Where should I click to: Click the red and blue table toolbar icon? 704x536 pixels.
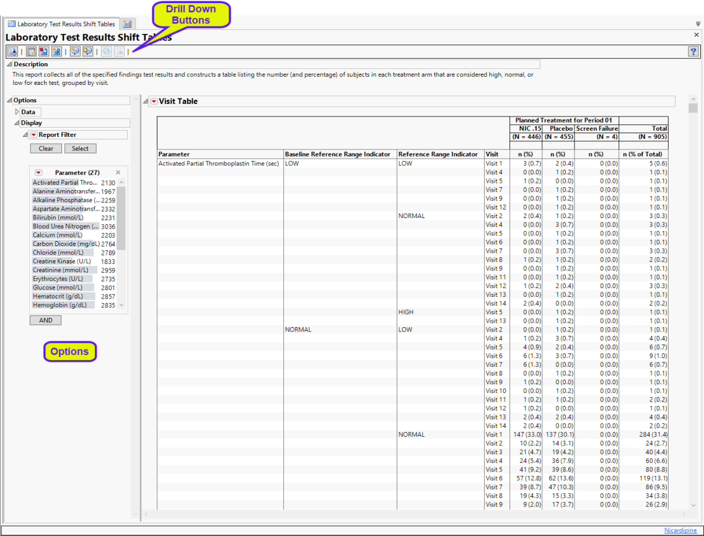[x=43, y=51]
